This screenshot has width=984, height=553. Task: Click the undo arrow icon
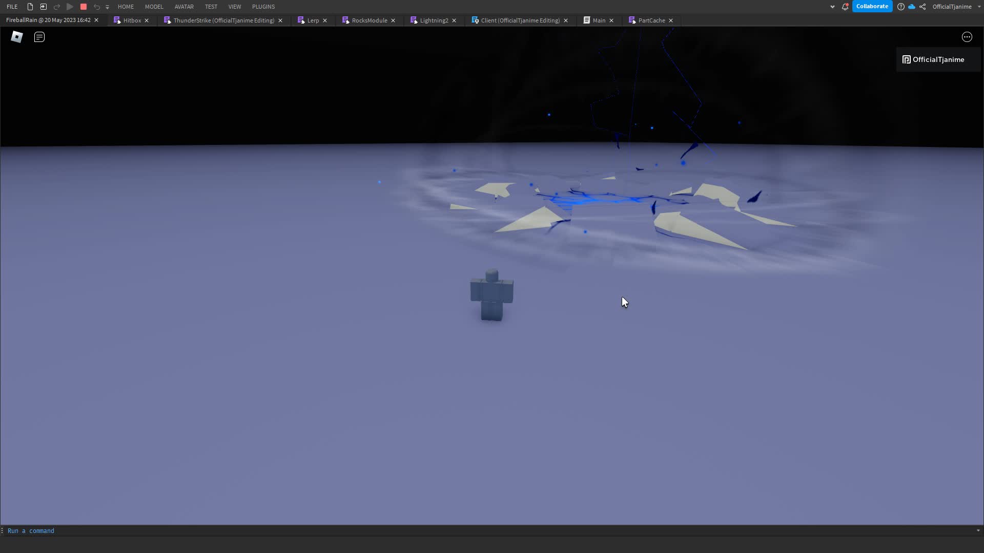point(97,7)
